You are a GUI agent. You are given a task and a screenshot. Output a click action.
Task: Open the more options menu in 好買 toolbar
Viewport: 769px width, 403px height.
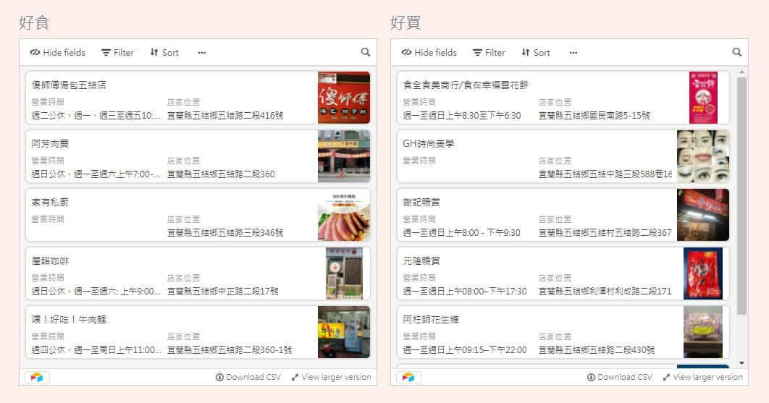click(x=573, y=53)
